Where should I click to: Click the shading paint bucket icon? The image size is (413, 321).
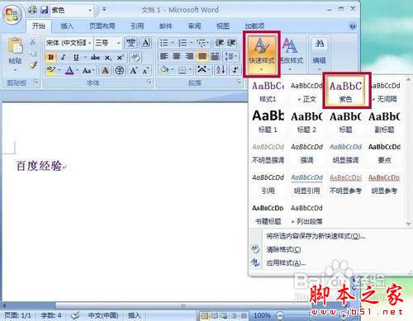164,70
